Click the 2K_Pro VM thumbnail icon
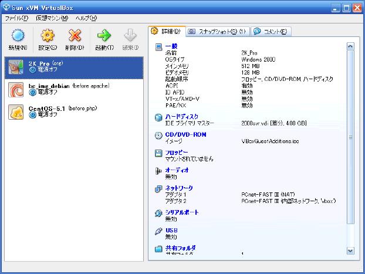The width and height of the screenshot is (365, 274). pyautogui.click(x=16, y=67)
